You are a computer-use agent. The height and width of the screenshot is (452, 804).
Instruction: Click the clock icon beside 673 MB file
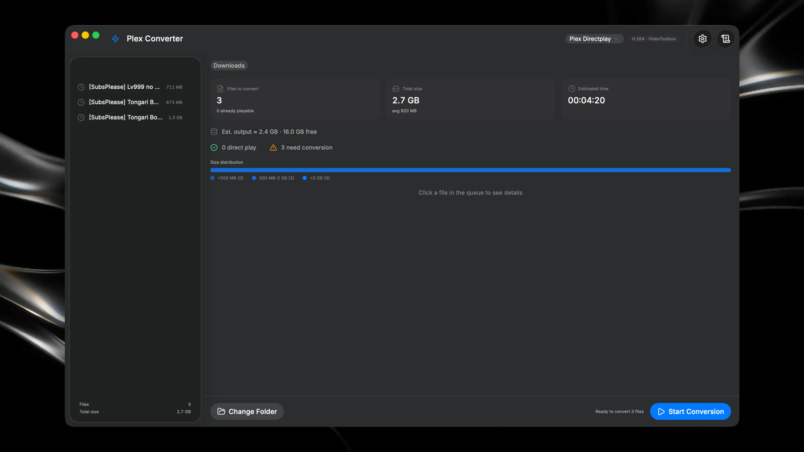coord(81,102)
